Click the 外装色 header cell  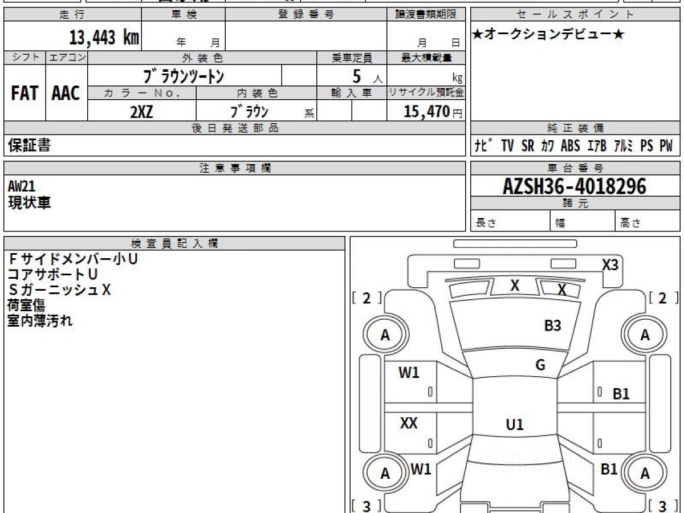click(202, 58)
